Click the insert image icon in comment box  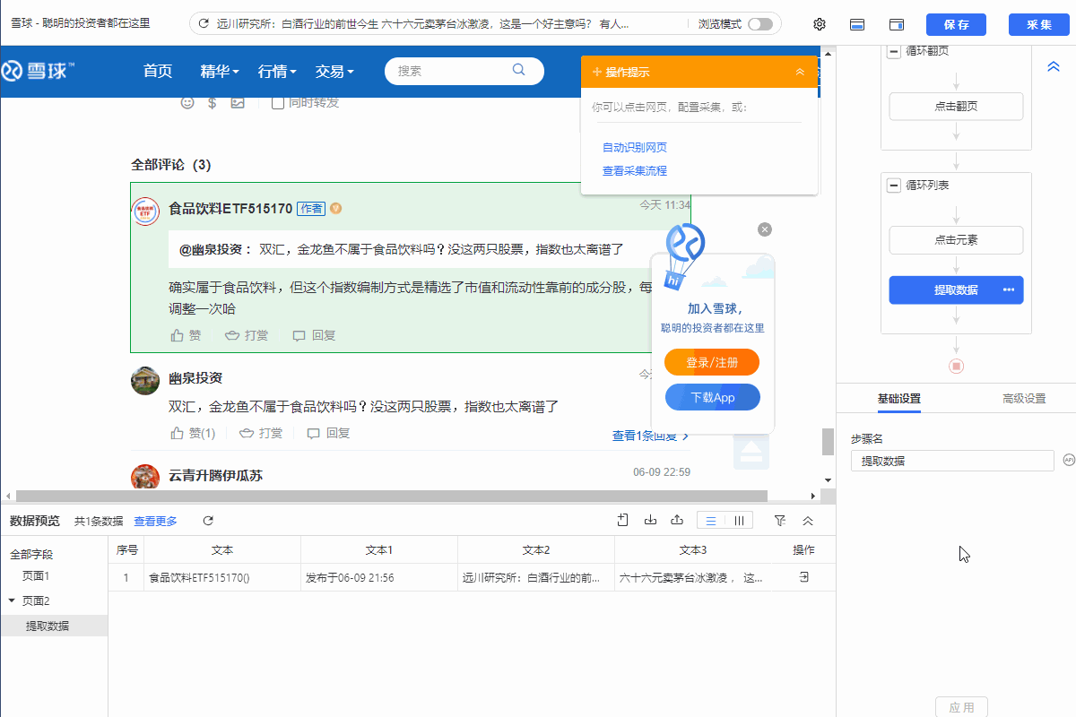click(x=238, y=103)
